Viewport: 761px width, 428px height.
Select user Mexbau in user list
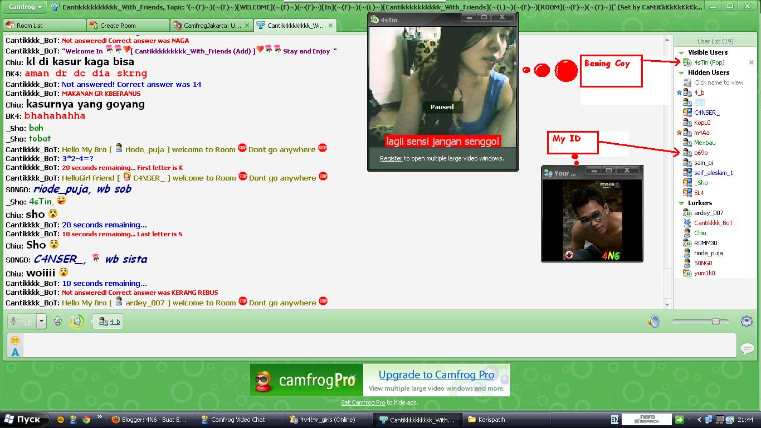(705, 143)
